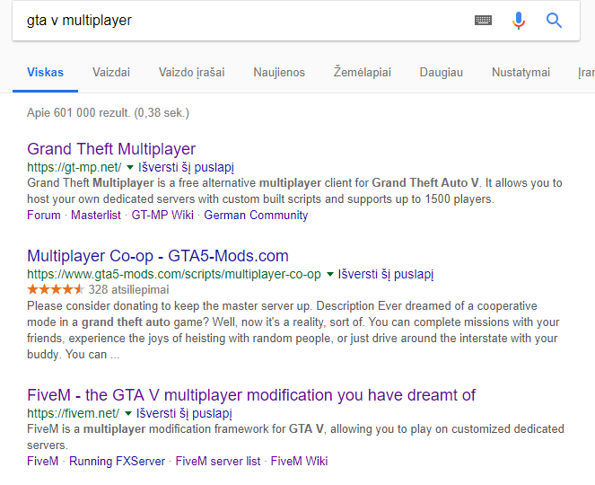
Task: Expand dropdown arrow next to gt-mp.net URL
Action: tap(130, 167)
